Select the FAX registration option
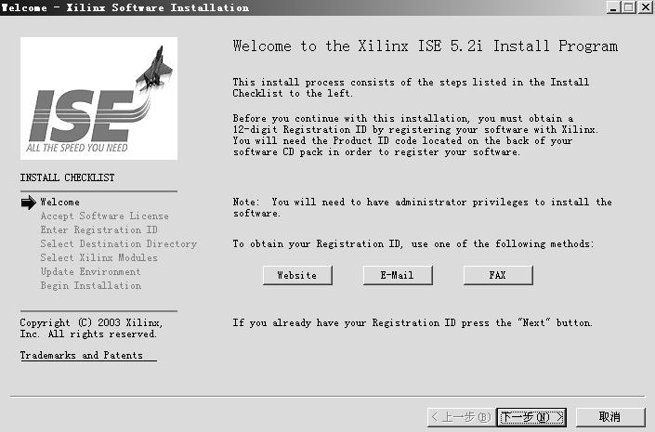The image size is (655, 432). pos(498,275)
